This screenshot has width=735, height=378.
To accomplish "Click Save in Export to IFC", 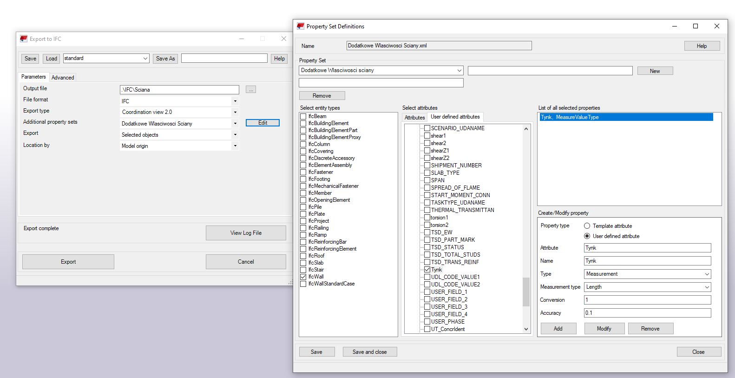I will click(31, 59).
